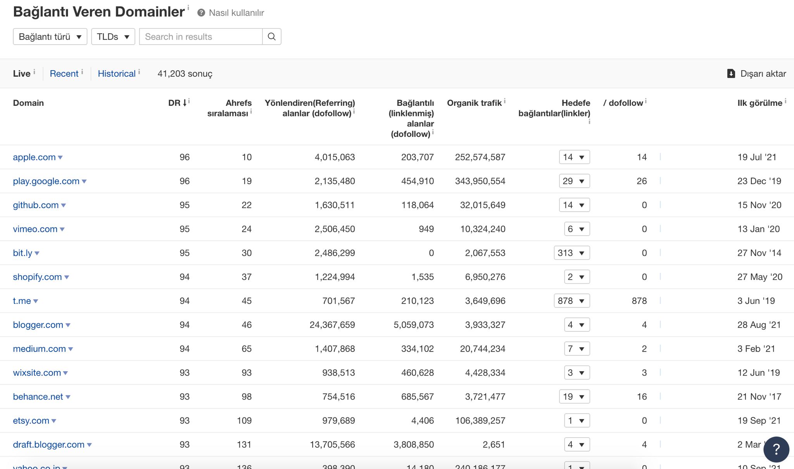This screenshot has width=794, height=469.
Task: Open the play.google.com domain link
Action: (x=46, y=181)
